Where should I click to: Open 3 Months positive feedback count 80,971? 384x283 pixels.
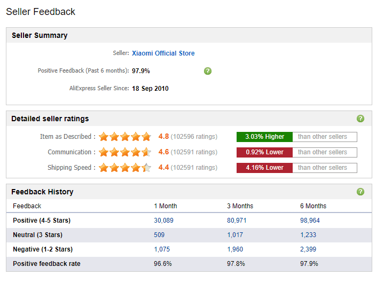click(x=237, y=221)
